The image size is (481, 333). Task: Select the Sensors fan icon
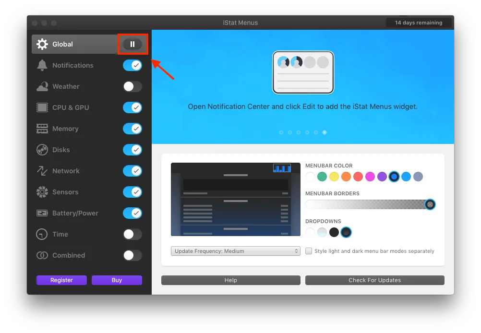[x=42, y=192]
